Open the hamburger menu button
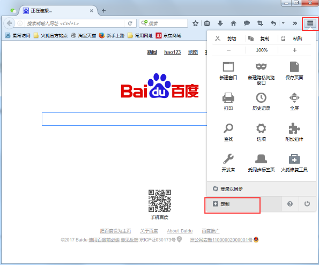 point(310,24)
